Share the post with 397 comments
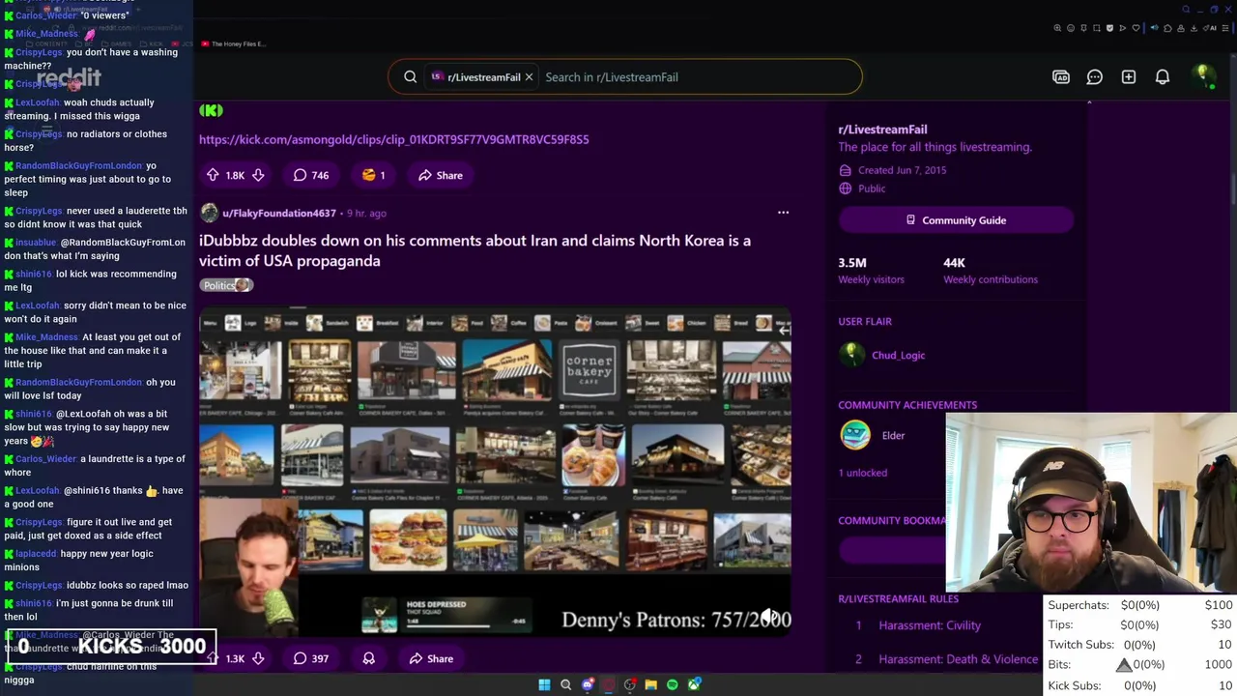This screenshot has height=696, width=1237. (x=431, y=658)
